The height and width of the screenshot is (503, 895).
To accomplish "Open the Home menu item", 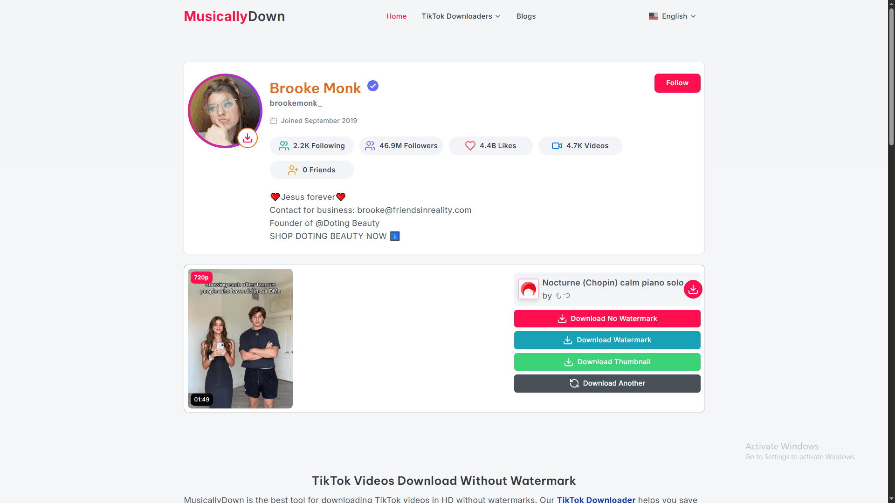I will [x=396, y=16].
